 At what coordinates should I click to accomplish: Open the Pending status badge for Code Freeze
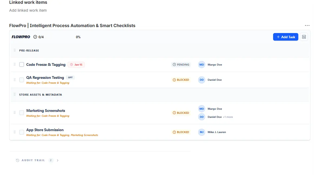click(181, 65)
